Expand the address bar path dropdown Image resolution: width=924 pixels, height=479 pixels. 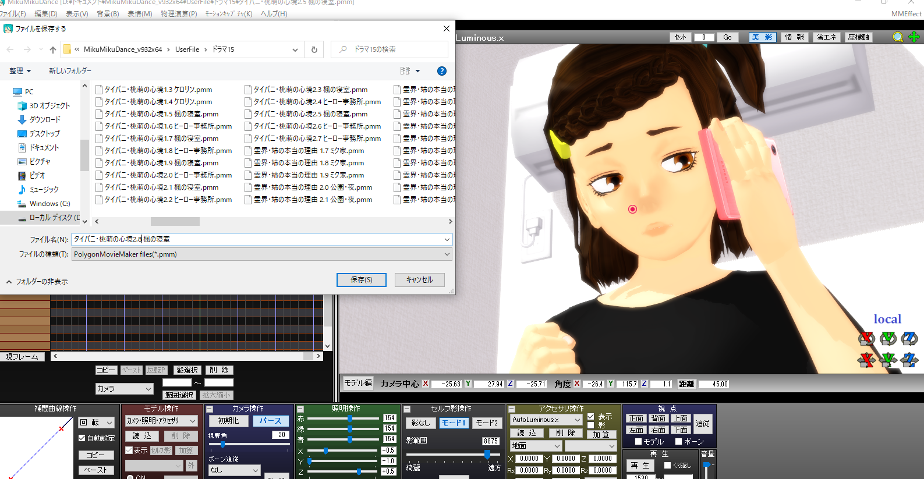tap(295, 49)
